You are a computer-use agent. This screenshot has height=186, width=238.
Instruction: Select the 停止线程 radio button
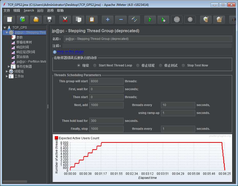(138, 65)
